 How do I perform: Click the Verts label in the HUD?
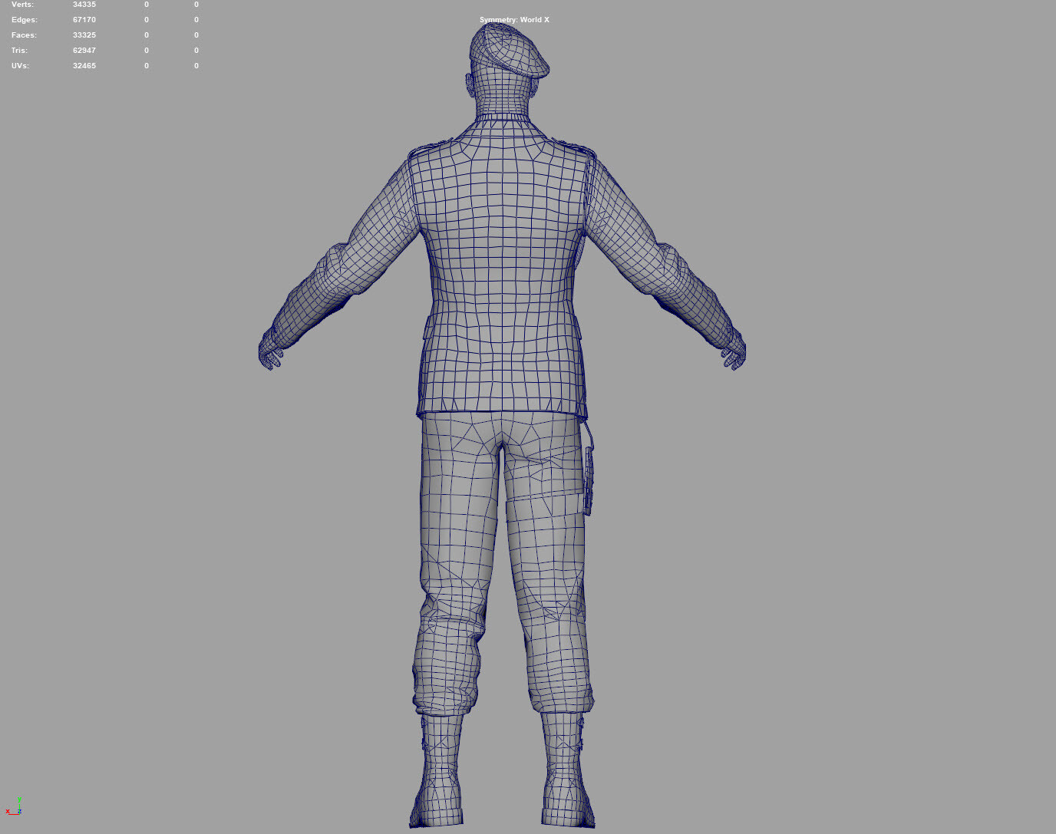click(x=22, y=4)
